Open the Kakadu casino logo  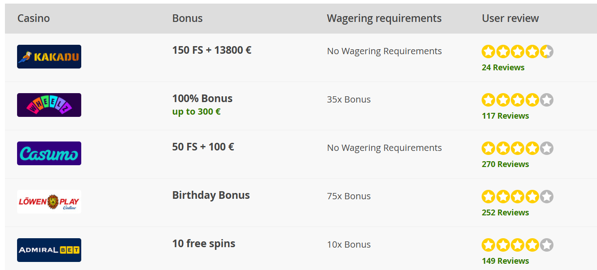coord(49,56)
